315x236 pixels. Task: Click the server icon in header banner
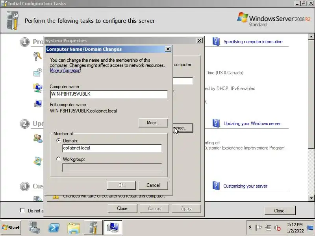13,20
